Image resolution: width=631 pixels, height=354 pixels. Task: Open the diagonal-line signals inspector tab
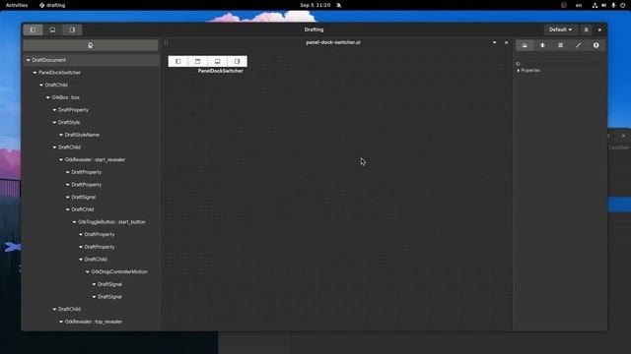click(x=579, y=45)
